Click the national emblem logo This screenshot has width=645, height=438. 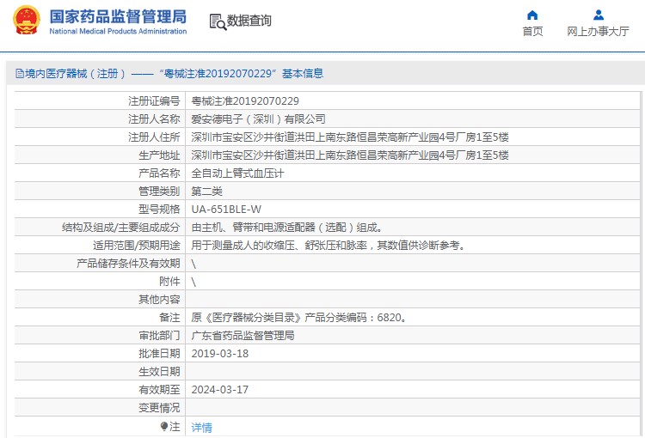pyautogui.click(x=26, y=21)
